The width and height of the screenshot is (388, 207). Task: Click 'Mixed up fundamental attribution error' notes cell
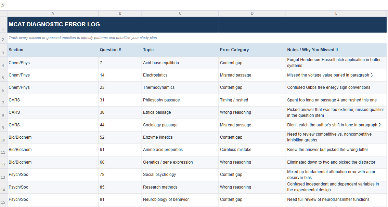coord(336,175)
